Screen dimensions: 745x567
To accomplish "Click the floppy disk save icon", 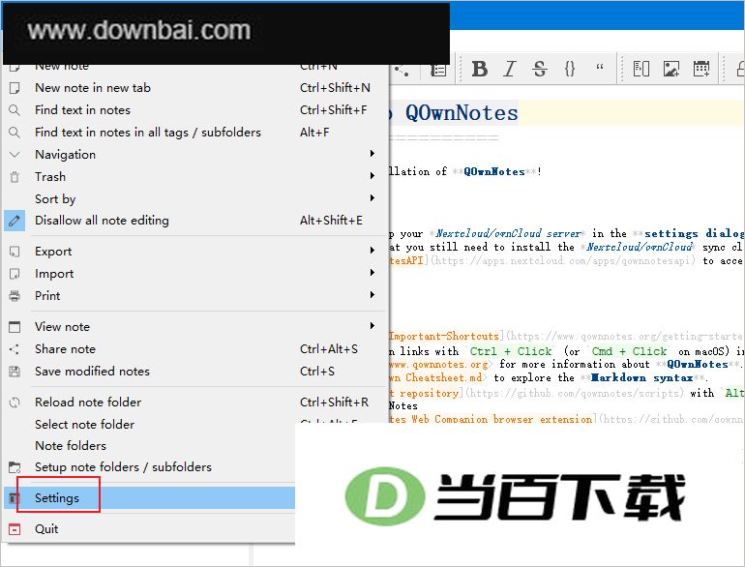I will point(15,372).
